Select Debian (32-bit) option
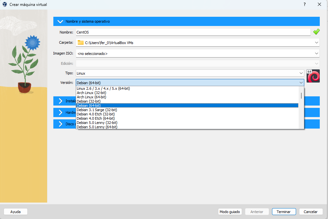The image size is (328, 219). tap(187, 101)
